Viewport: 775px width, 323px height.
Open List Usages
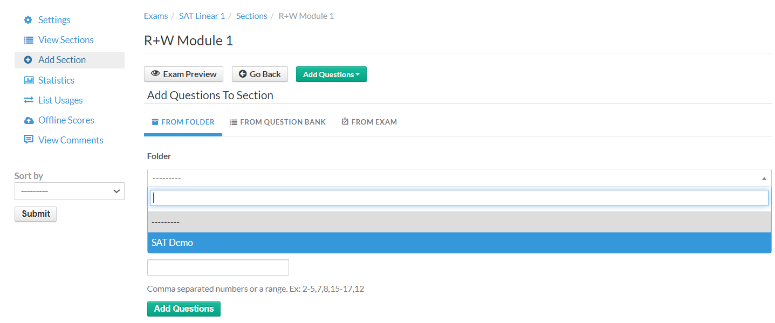coord(60,100)
